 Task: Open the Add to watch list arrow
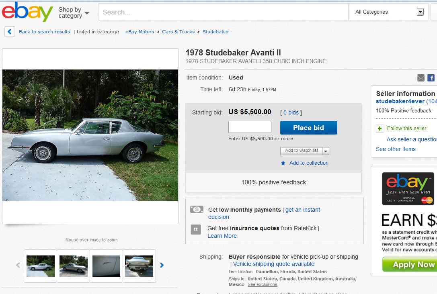point(326,151)
